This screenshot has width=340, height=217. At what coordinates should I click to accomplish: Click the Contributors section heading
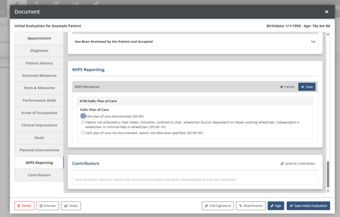86,163
